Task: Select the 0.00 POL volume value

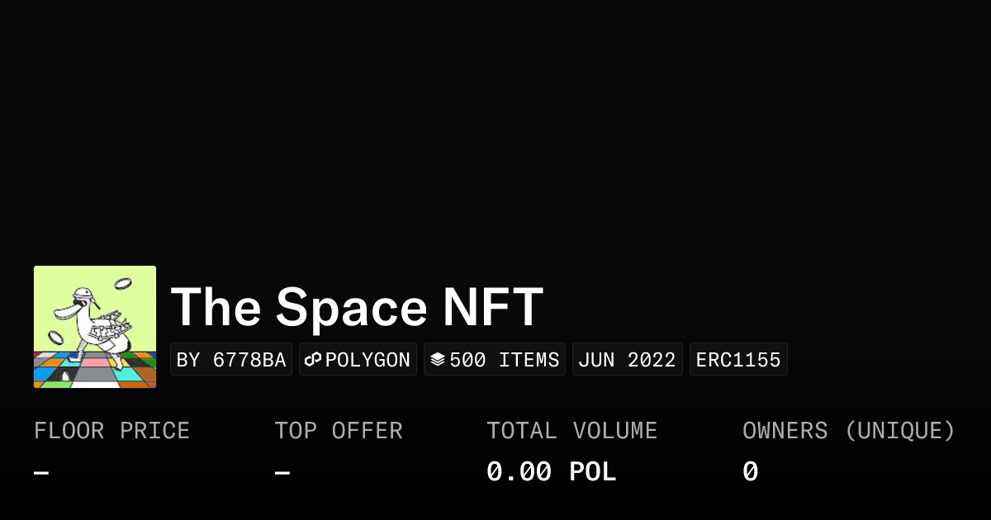Action: (x=551, y=472)
